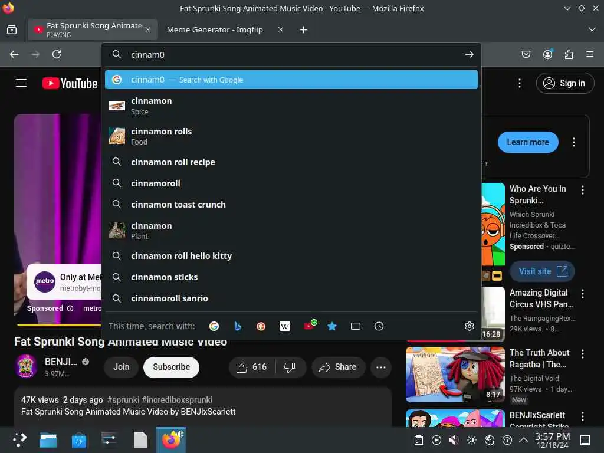This screenshot has width=604, height=453.
Task: Click the go arrow in the address bar
Action: coord(469,54)
